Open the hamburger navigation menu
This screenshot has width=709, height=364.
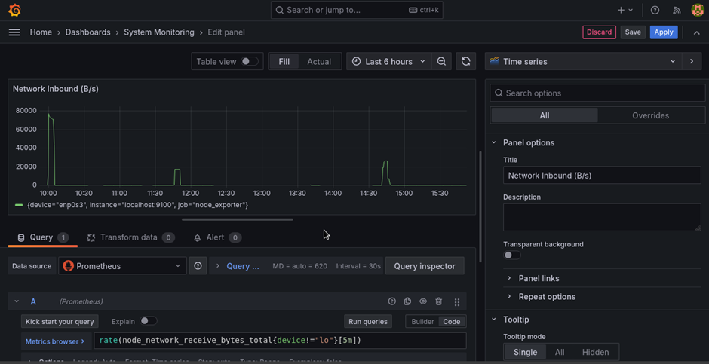click(14, 32)
